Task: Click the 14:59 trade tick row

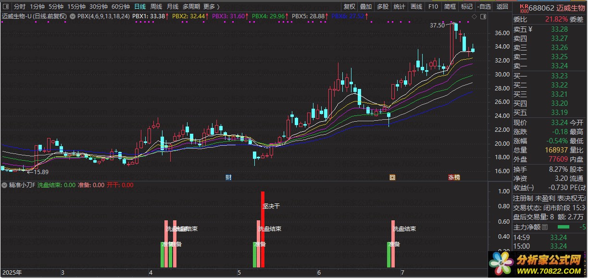Action: click(x=550, y=237)
